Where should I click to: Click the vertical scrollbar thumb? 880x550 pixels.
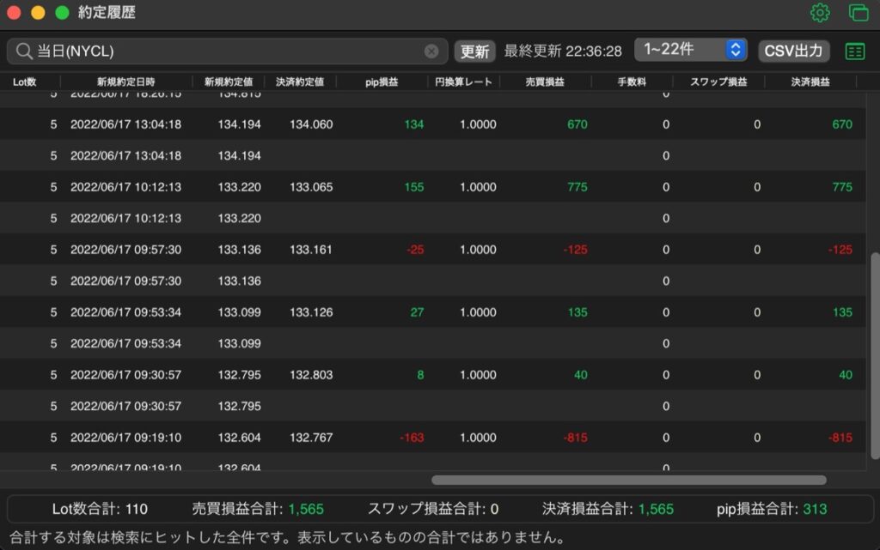tap(875, 355)
